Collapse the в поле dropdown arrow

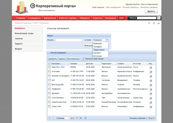[107, 40]
